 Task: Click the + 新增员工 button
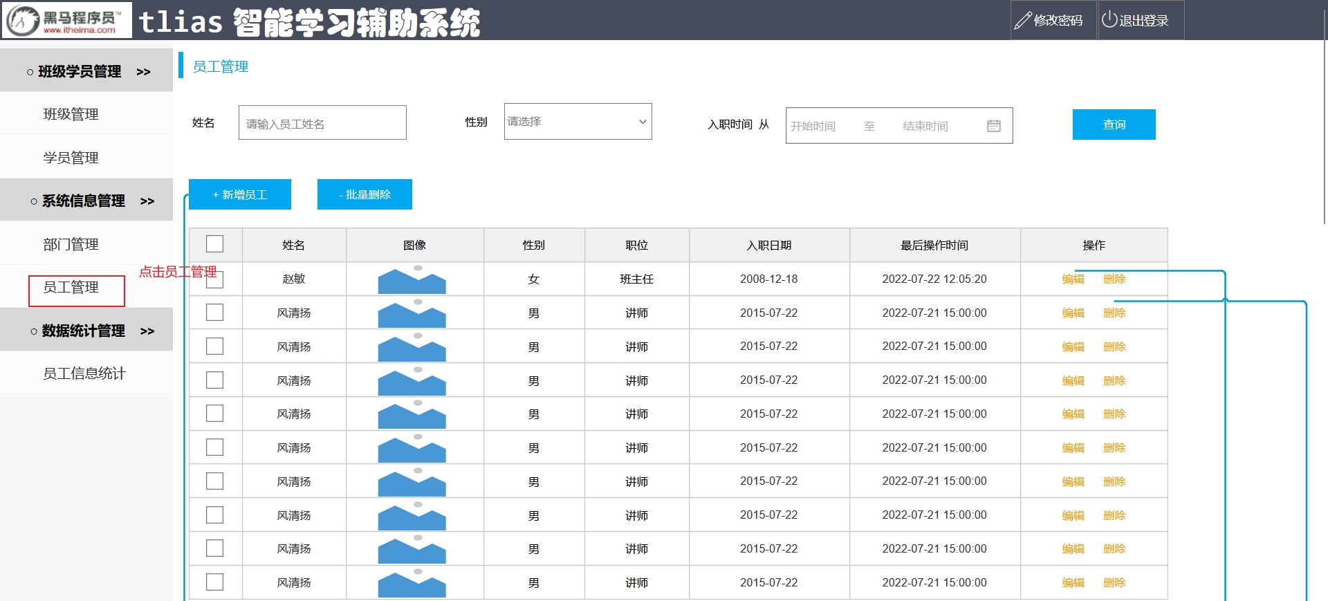(239, 195)
